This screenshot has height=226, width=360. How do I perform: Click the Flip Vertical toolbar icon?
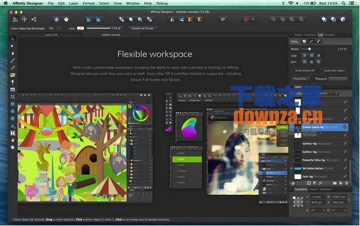click(181, 20)
